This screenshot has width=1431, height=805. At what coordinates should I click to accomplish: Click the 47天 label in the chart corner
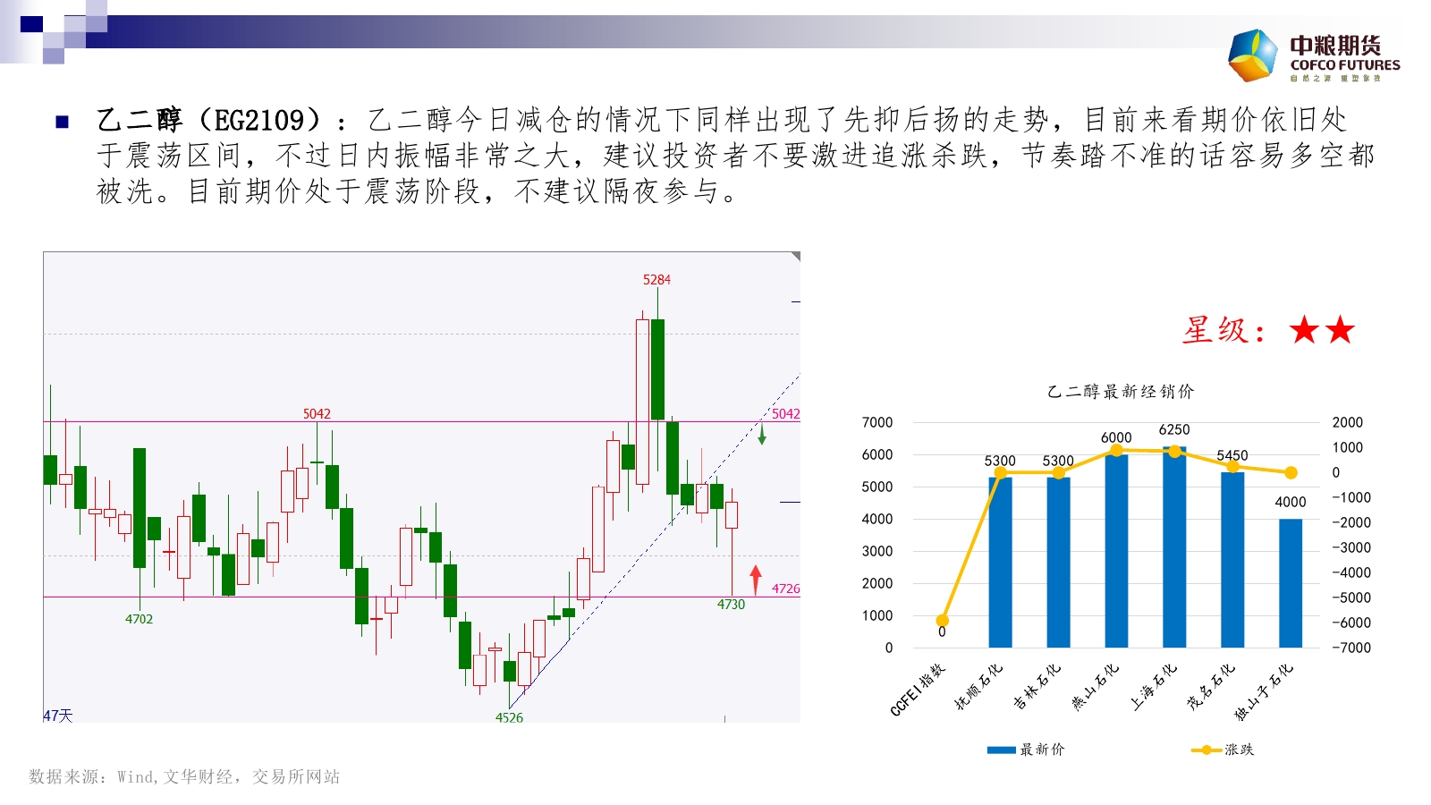coord(58,716)
